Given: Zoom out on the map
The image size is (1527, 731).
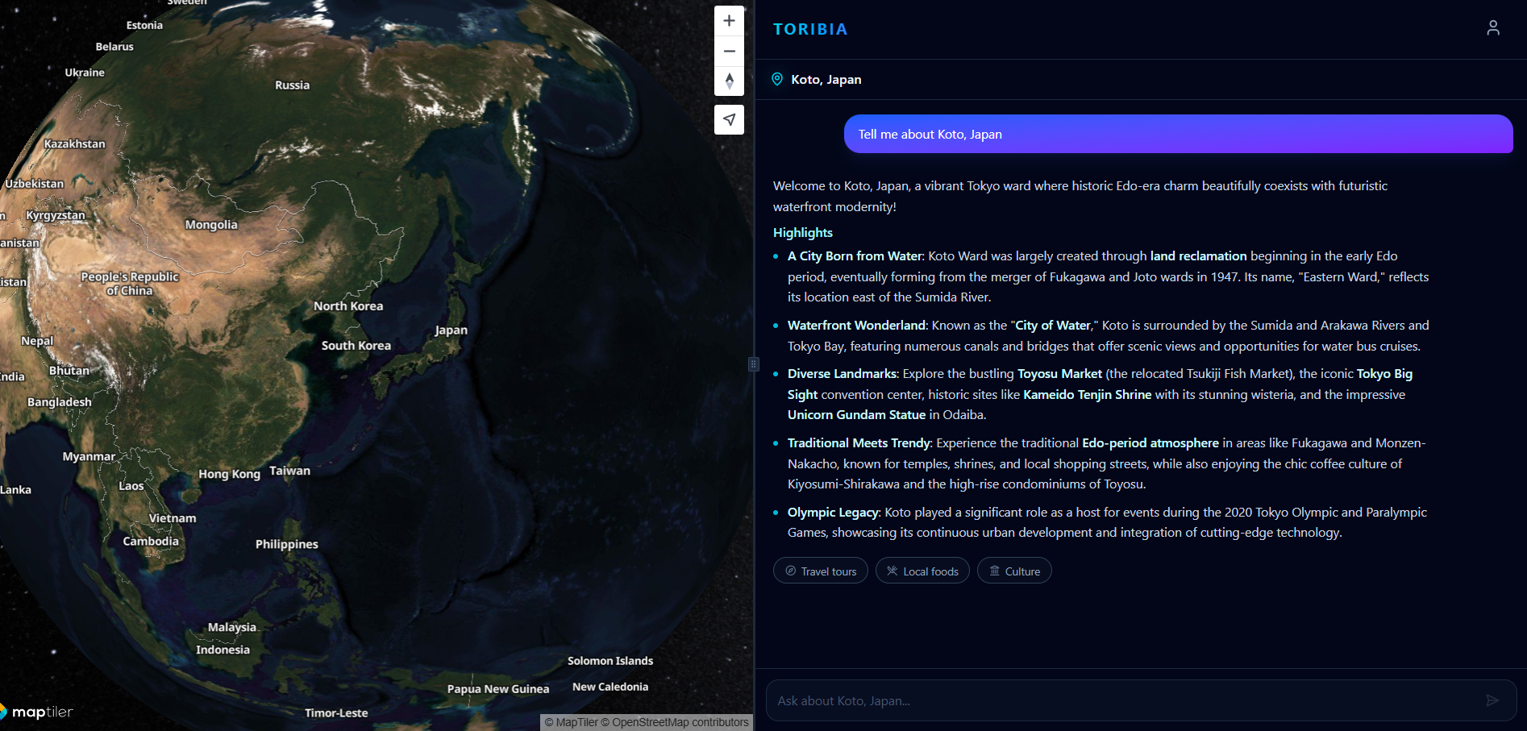Looking at the screenshot, I should (729, 51).
